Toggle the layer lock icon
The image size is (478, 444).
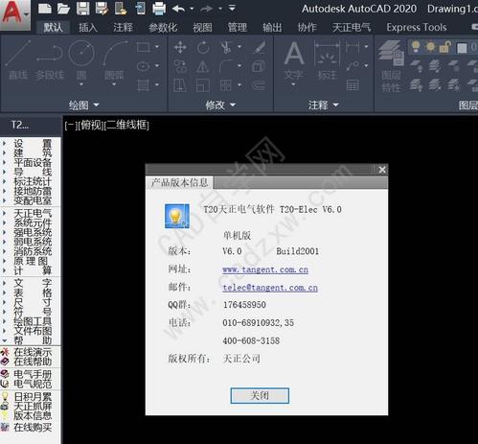(444, 47)
